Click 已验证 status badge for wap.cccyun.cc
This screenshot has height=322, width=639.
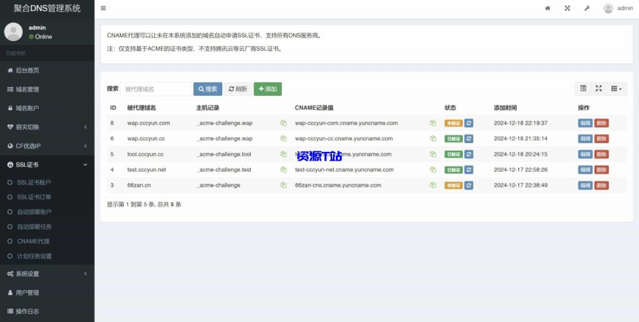point(454,138)
